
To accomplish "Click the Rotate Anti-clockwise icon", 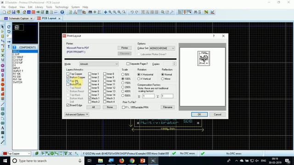I will coord(9,31).
